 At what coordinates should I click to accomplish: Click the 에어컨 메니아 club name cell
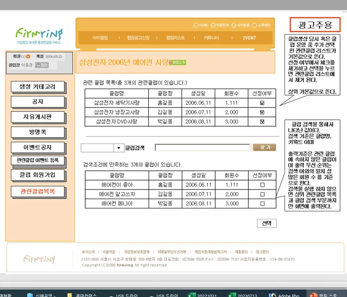(x=117, y=203)
